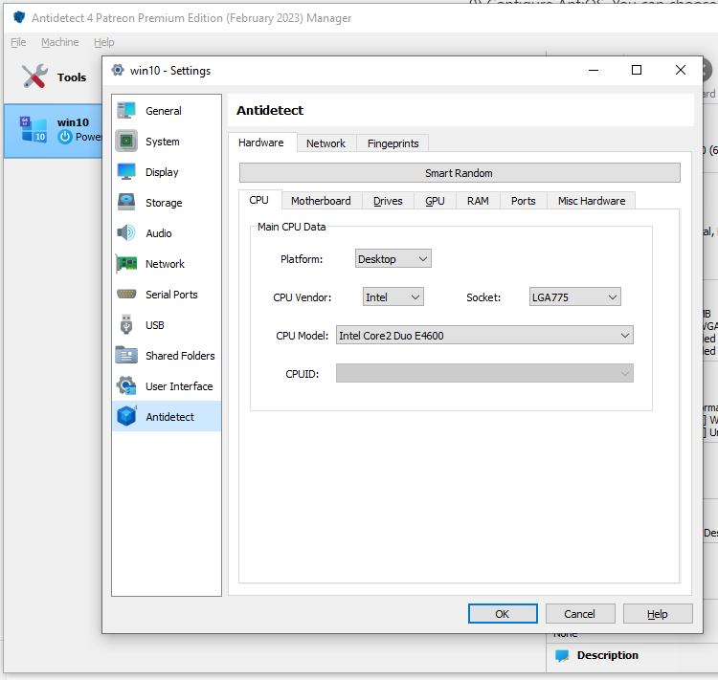Open the Motherboard sub-tab
The width and height of the screenshot is (718, 680).
(x=321, y=201)
